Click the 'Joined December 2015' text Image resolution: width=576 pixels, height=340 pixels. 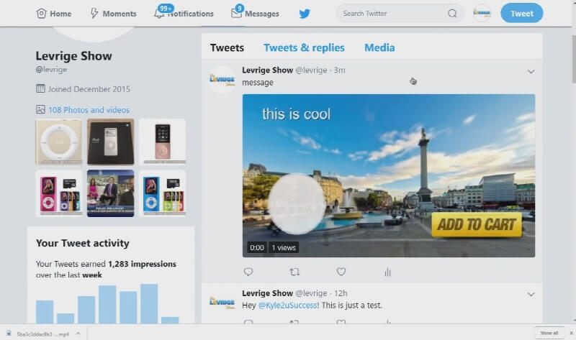coord(89,89)
